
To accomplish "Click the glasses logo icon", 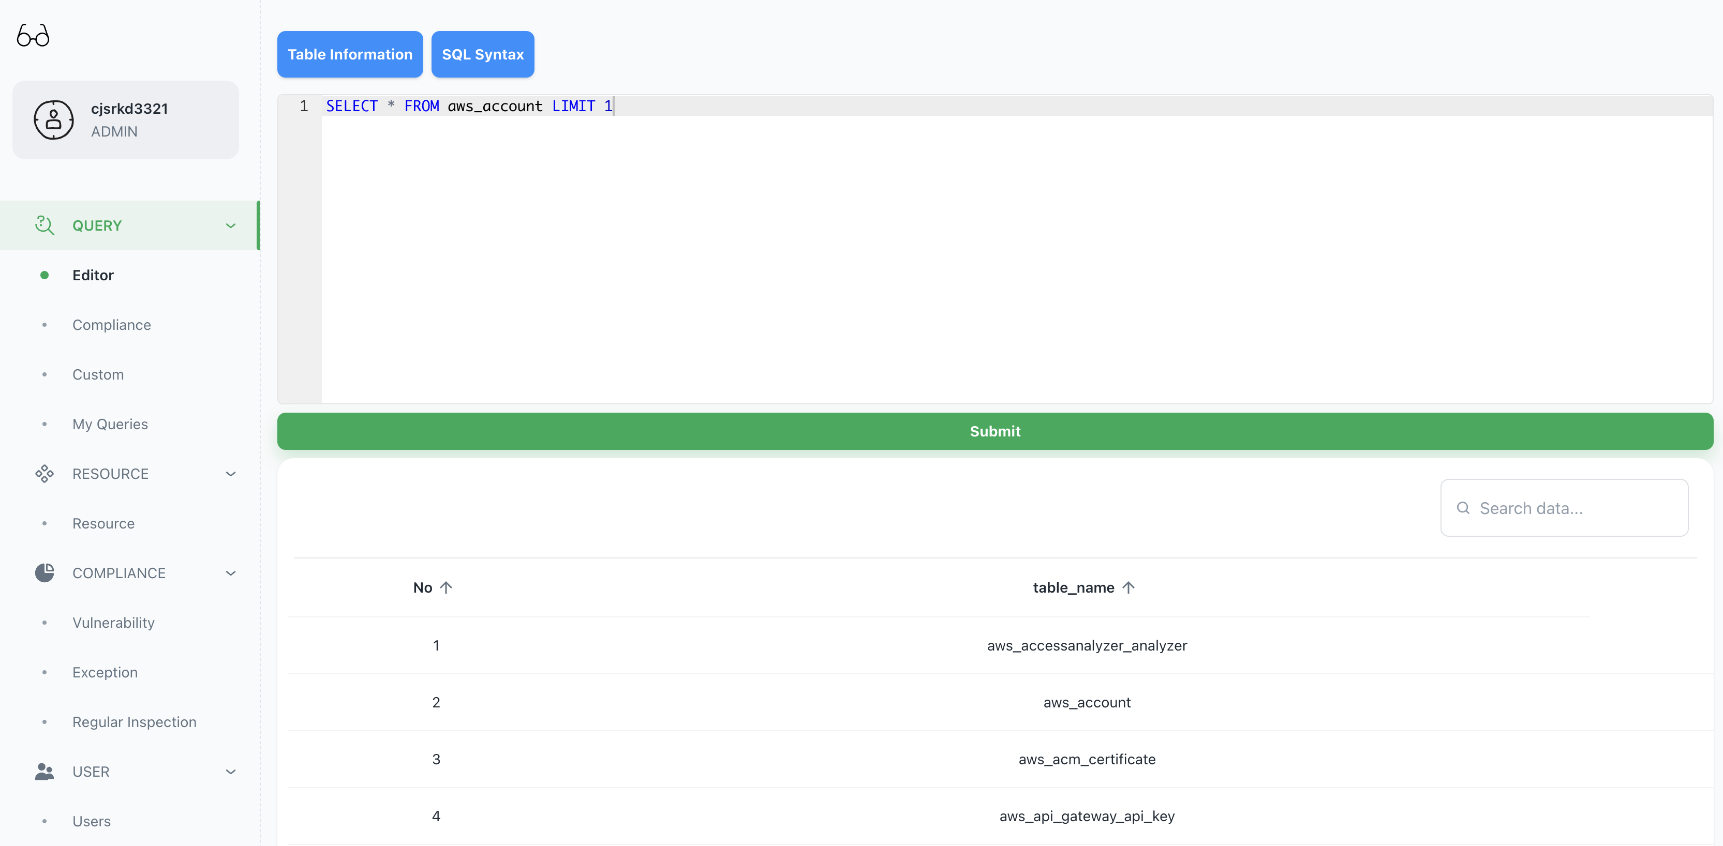I will 33,35.
